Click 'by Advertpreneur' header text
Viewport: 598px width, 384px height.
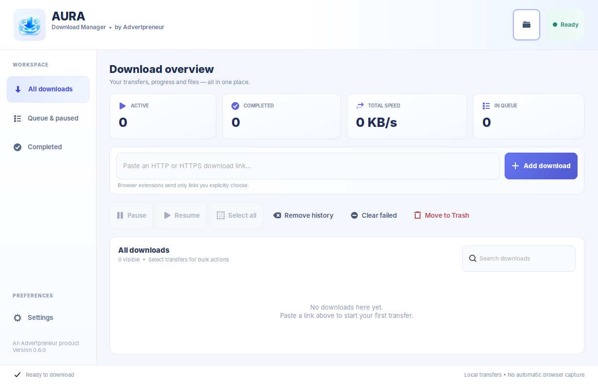[140, 27]
